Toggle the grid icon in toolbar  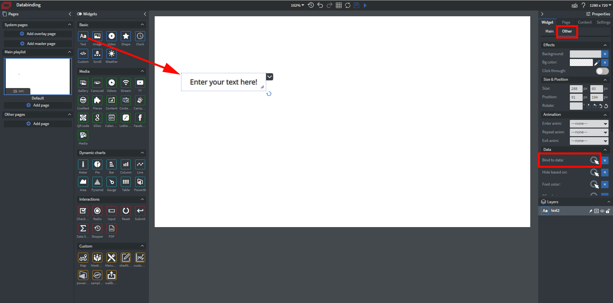[x=338, y=5]
